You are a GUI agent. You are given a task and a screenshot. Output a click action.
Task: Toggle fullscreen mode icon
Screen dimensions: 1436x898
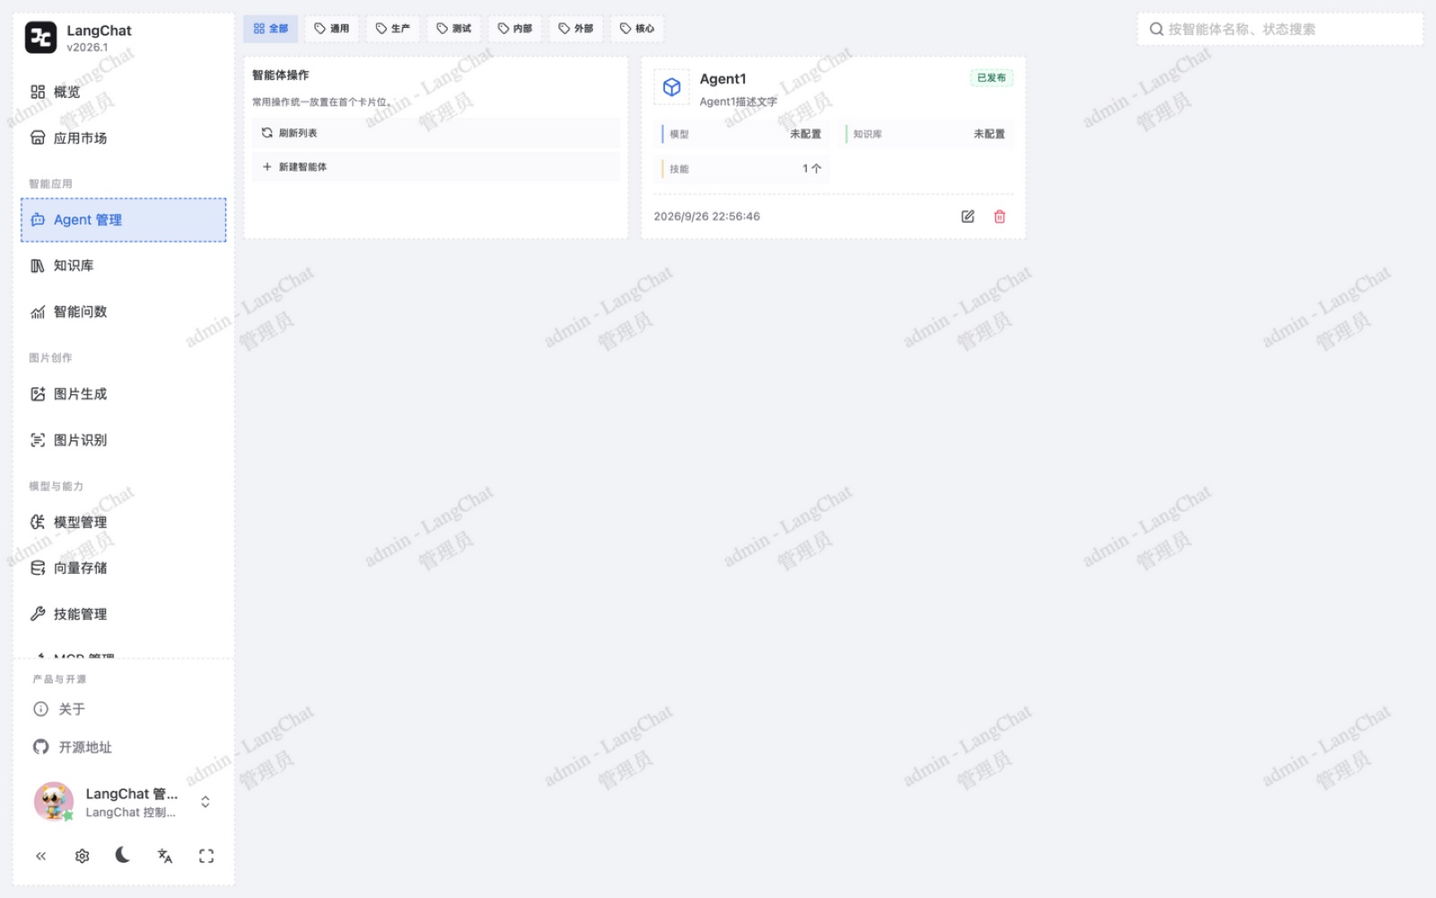(x=206, y=857)
